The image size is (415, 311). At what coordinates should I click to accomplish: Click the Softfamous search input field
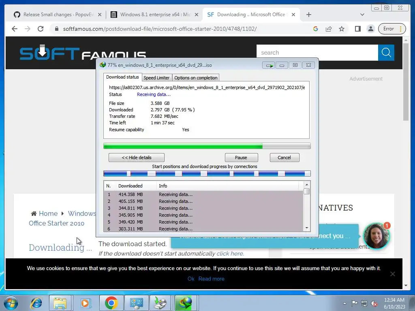click(317, 53)
